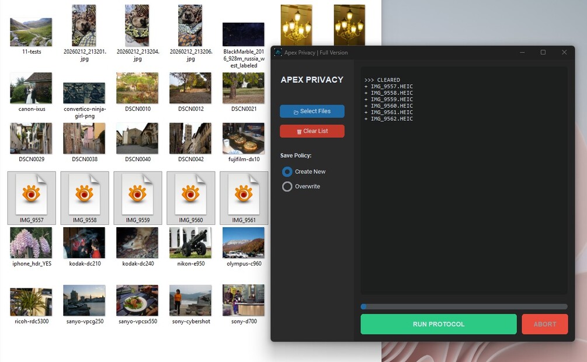This screenshot has height=362, width=587.
Task: Select the DSCN0012 photo
Action: point(190,88)
